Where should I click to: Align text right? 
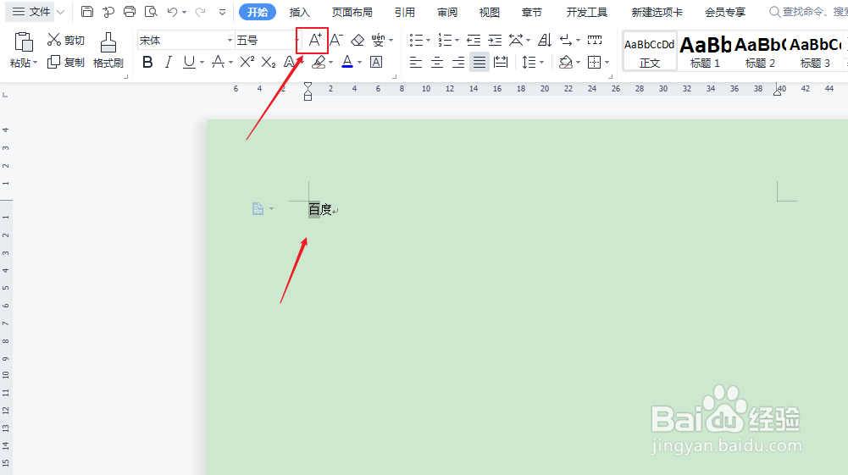click(x=458, y=63)
